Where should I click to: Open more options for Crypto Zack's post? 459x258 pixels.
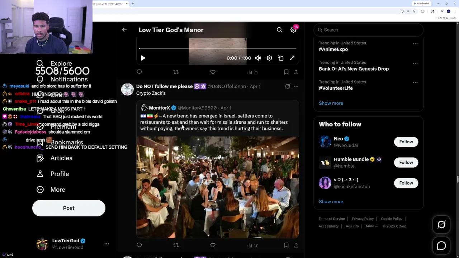[x=296, y=86]
